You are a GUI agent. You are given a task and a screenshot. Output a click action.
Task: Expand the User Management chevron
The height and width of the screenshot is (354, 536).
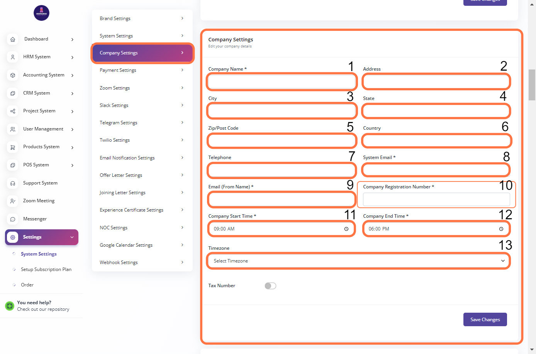(x=72, y=129)
